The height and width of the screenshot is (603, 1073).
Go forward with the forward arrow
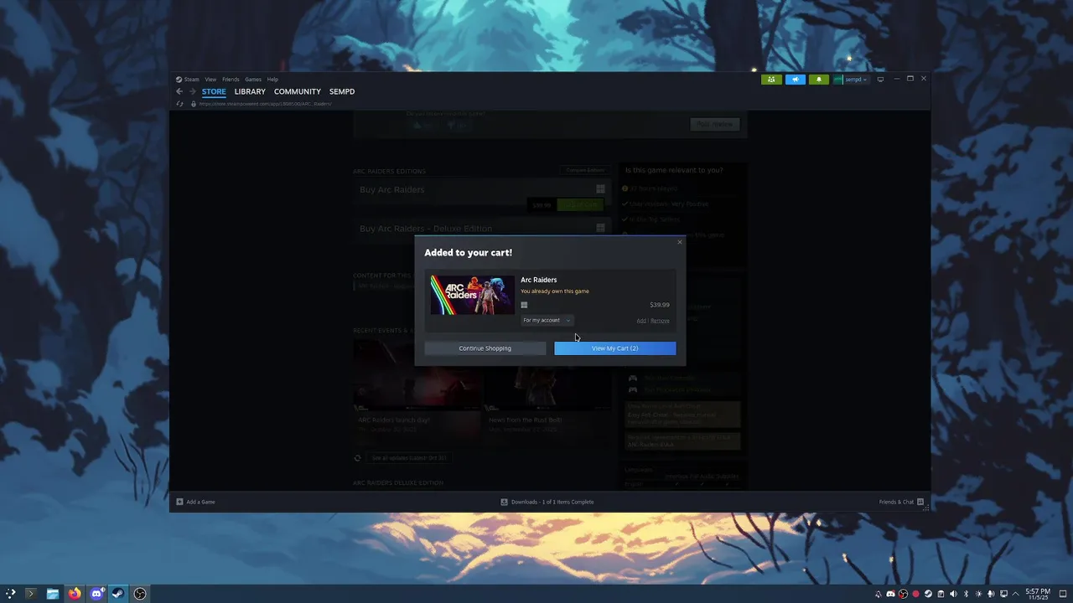tap(192, 91)
